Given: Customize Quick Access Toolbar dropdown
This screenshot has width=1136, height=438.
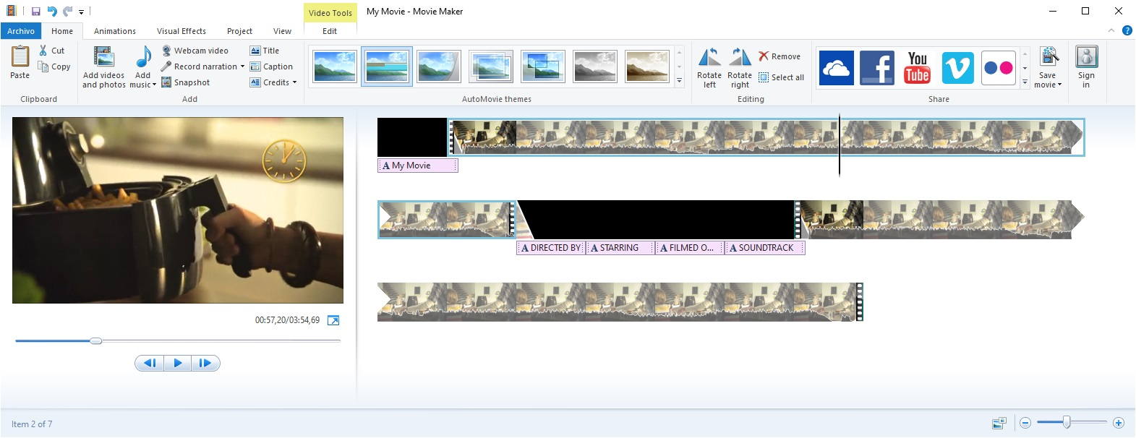Looking at the screenshot, I should [81, 12].
